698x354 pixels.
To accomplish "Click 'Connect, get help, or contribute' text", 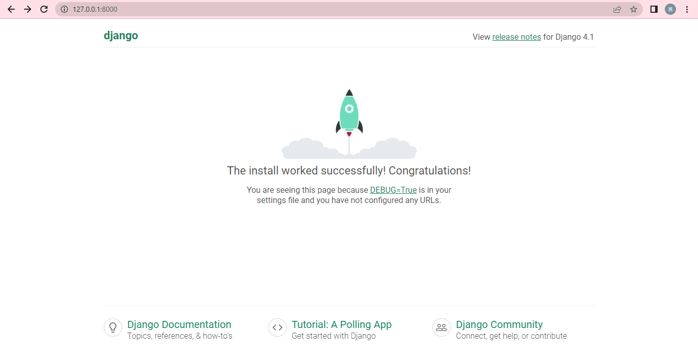I will click(x=511, y=336).
